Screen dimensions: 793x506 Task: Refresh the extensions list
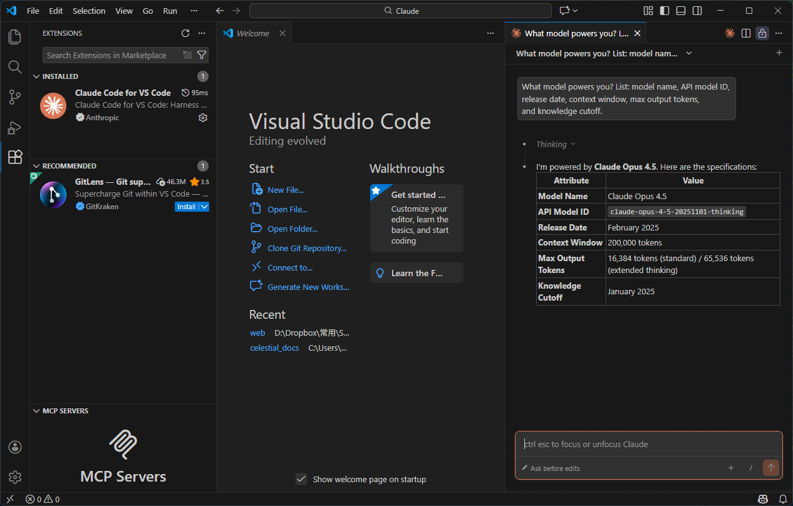click(185, 33)
